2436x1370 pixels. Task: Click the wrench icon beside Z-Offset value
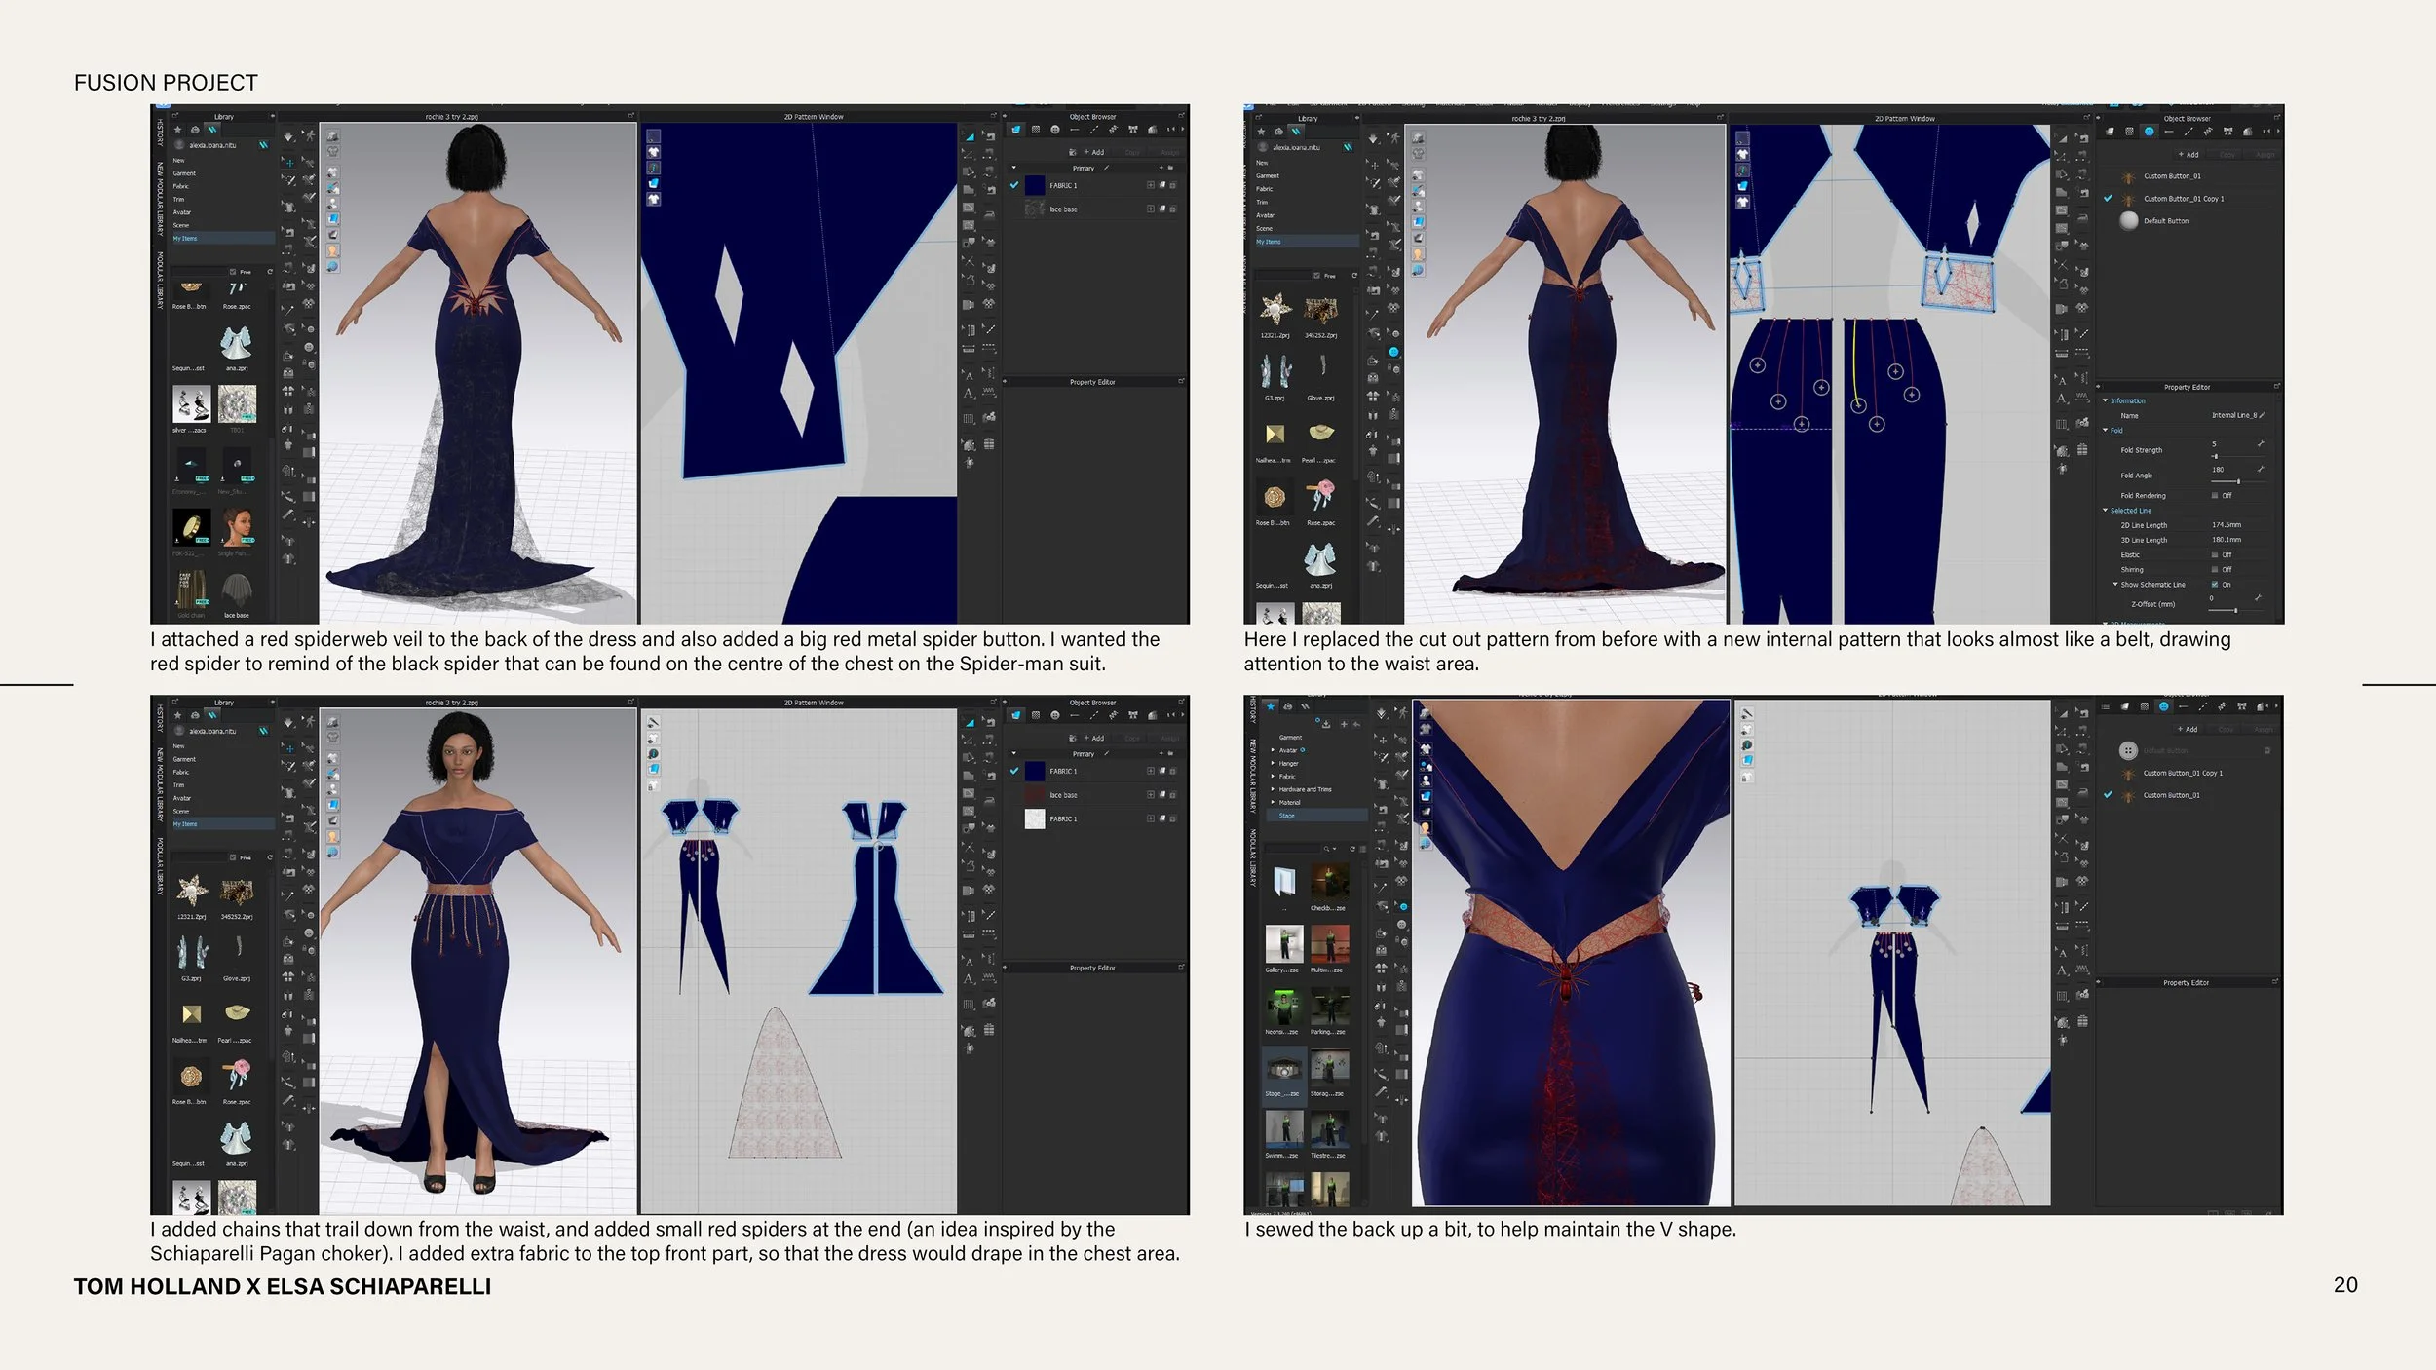[2258, 598]
